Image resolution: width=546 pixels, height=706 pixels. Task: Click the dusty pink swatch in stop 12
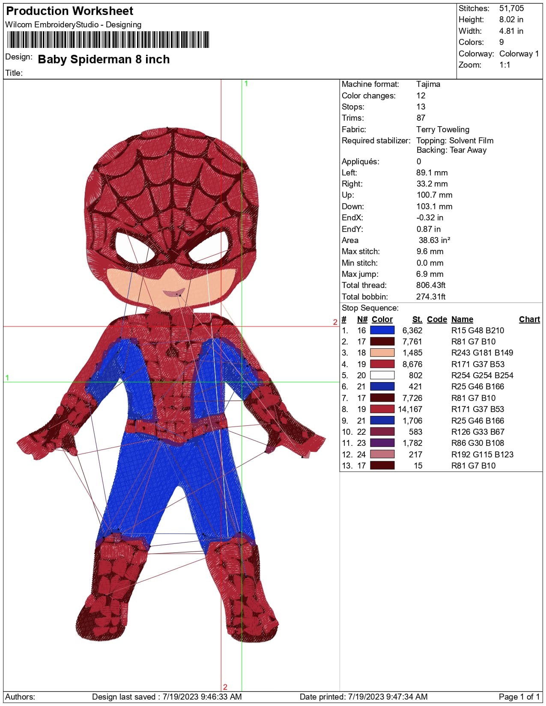[382, 454]
